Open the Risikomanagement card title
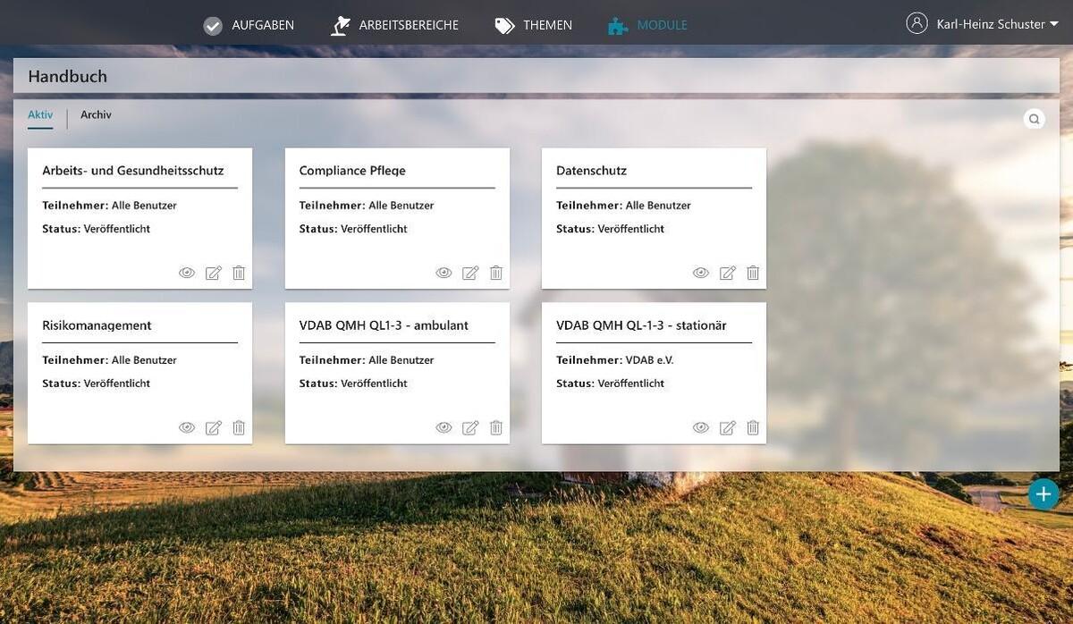1073x624 pixels. (97, 325)
